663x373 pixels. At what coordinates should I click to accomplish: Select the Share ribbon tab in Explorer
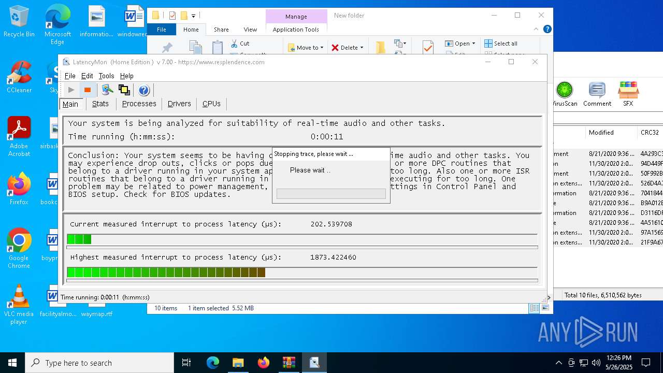pyautogui.click(x=221, y=30)
